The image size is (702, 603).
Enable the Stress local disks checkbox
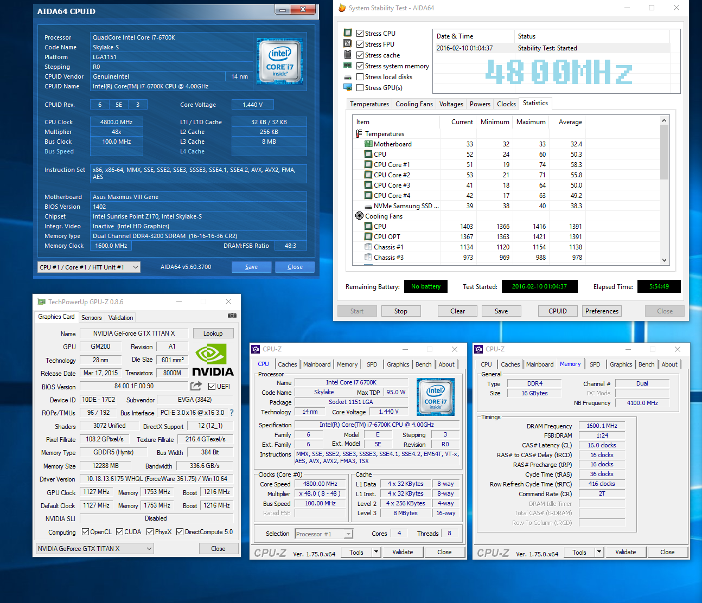(360, 76)
